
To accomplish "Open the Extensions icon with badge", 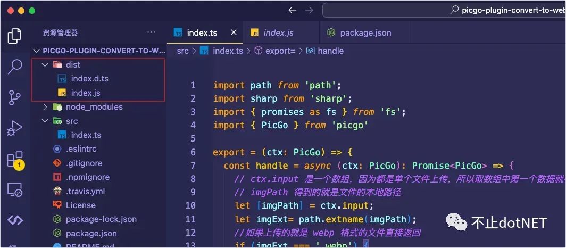I will tap(15, 160).
